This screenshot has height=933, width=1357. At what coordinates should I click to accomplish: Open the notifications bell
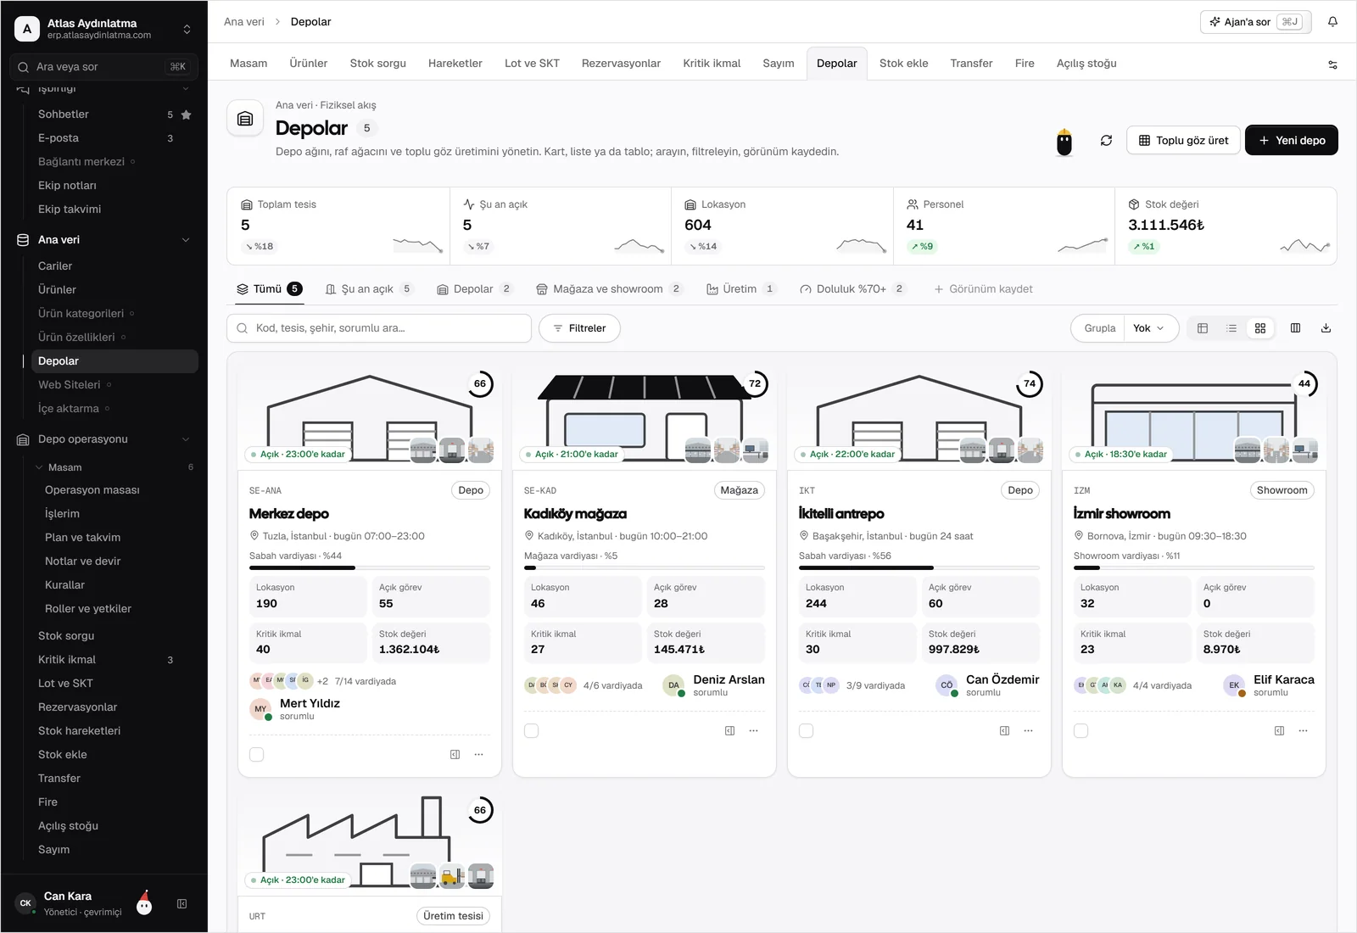(x=1332, y=22)
